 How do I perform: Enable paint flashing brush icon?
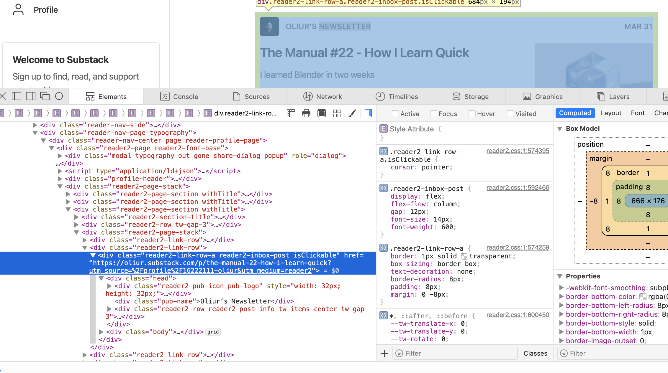pos(352,113)
